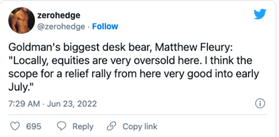Open the tweet info circle icon
279x137 pixels.
pos(260,104)
